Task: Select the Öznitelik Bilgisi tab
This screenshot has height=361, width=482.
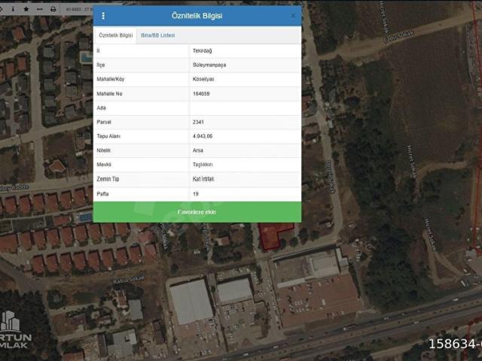Action: tap(115, 35)
